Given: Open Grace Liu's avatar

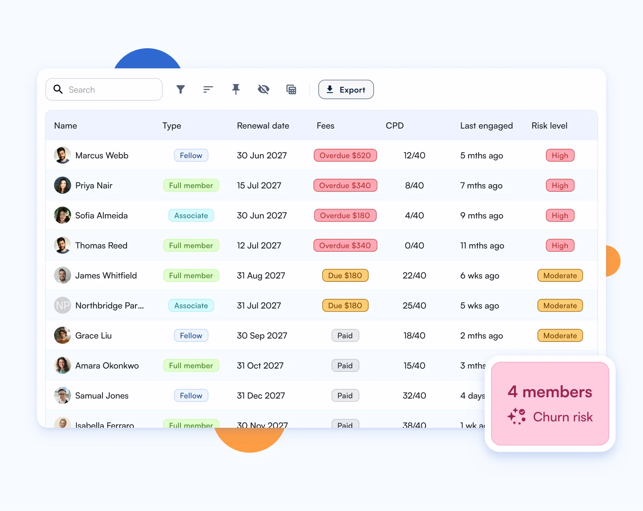Looking at the screenshot, I should [x=62, y=335].
